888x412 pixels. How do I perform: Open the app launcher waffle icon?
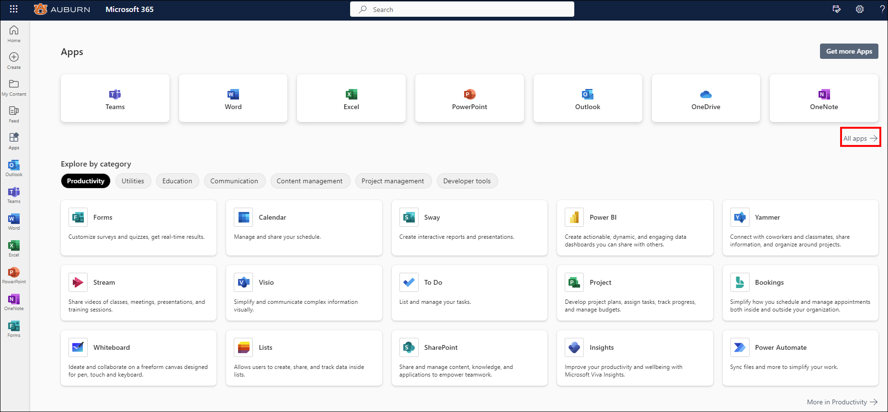click(13, 9)
